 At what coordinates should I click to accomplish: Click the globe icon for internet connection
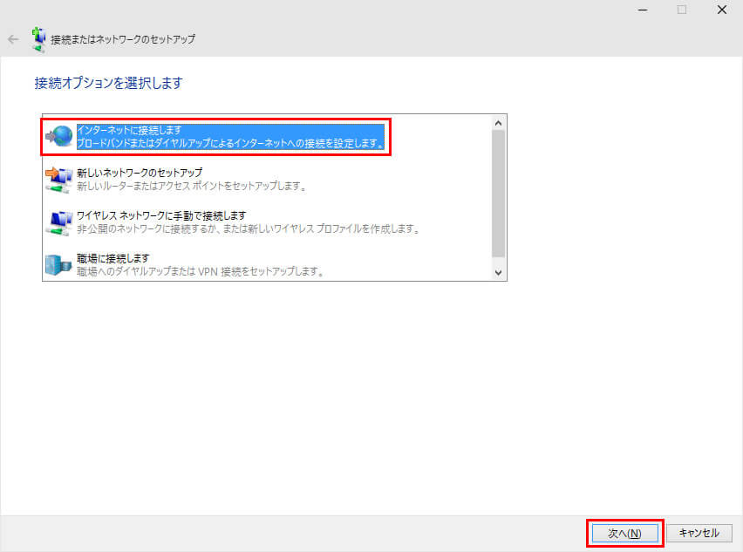pos(59,136)
